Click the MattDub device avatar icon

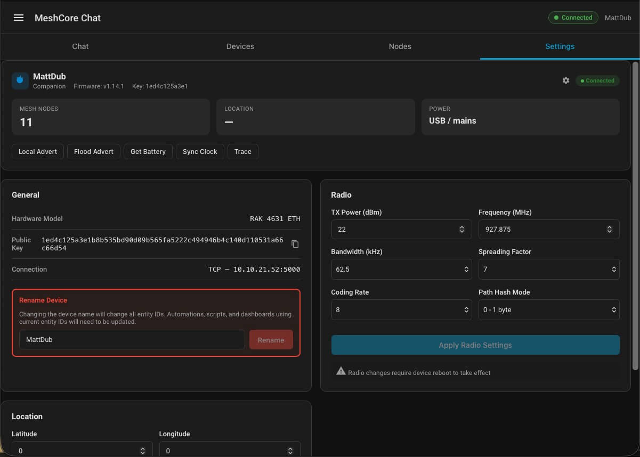click(x=20, y=81)
